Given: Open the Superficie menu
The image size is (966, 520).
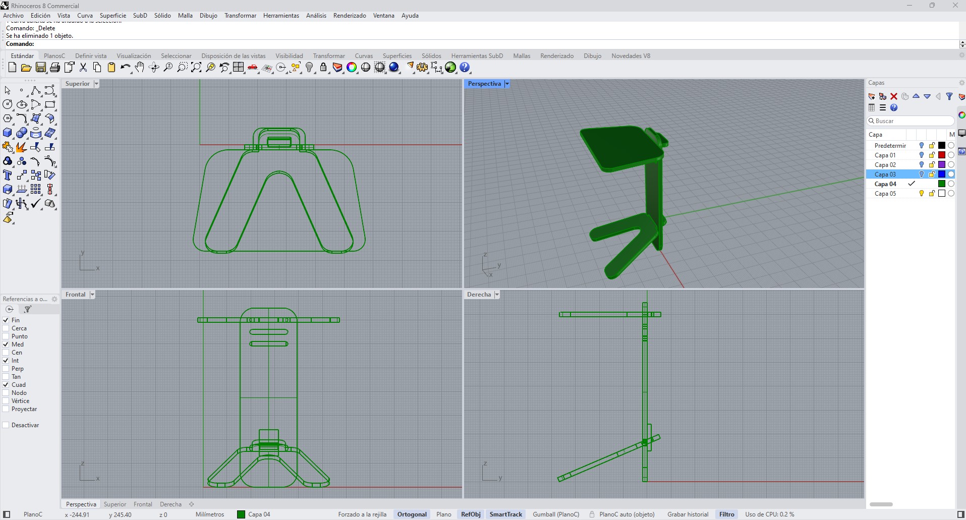Looking at the screenshot, I should (x=112, y=16).
